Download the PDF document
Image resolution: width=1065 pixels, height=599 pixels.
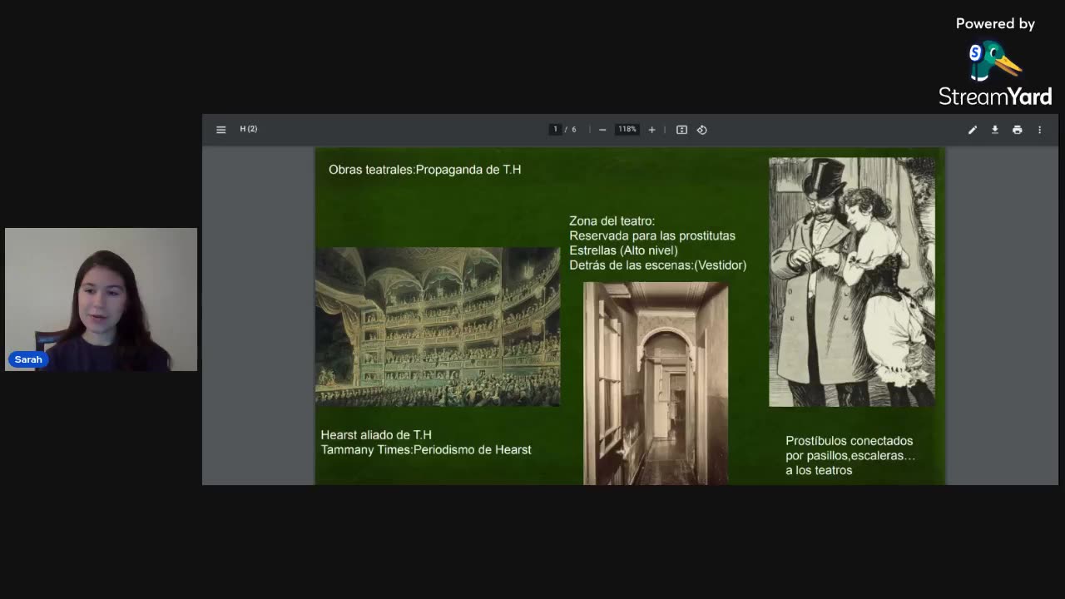(x=995, y=130)
